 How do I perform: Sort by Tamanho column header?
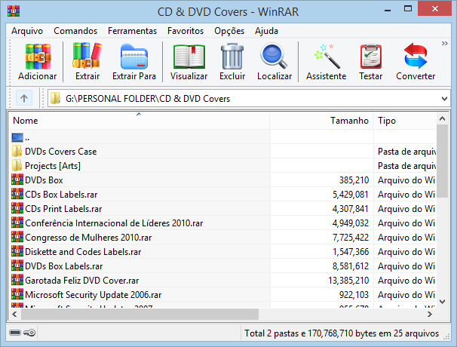coord(321,121)
